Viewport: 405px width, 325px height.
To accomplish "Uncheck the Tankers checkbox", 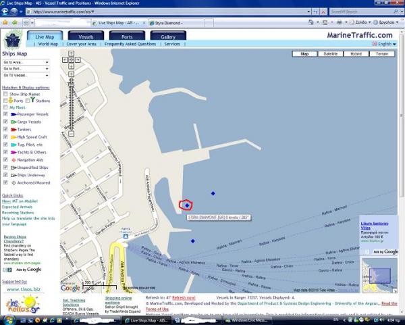I will pyautogui.click(x=5, y=129).
